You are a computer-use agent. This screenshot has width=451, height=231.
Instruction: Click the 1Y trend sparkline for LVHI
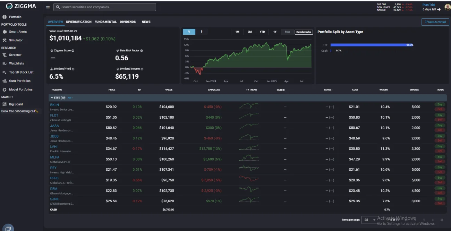(x=249, y=148)
